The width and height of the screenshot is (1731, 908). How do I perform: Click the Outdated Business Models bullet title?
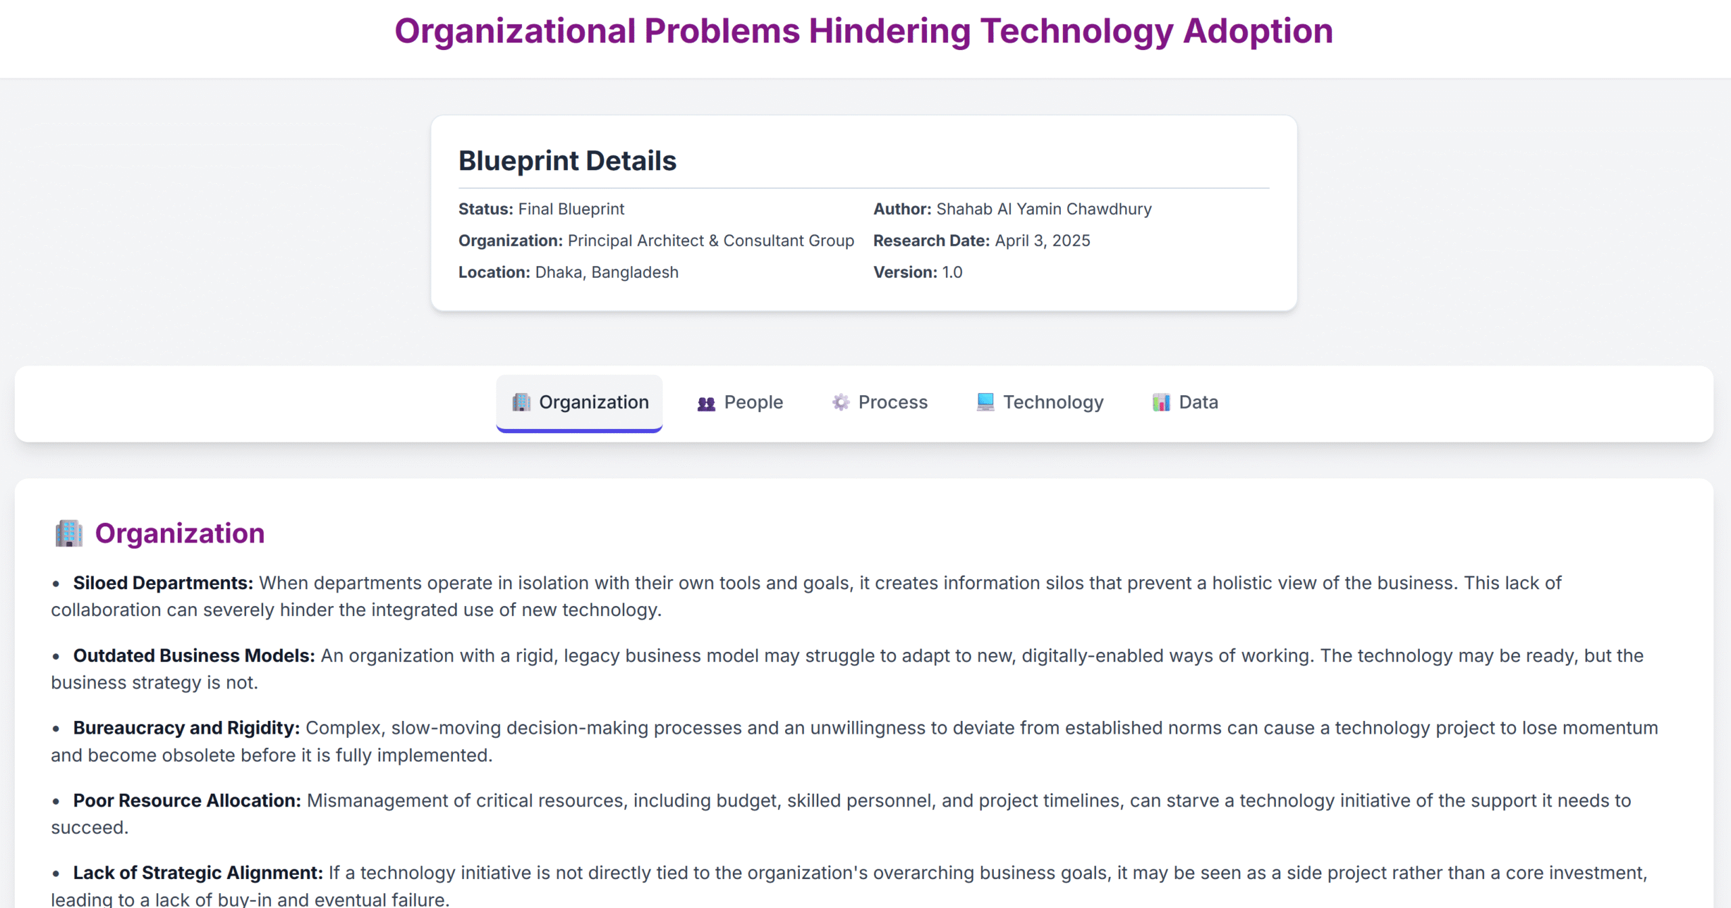(193, 655)
